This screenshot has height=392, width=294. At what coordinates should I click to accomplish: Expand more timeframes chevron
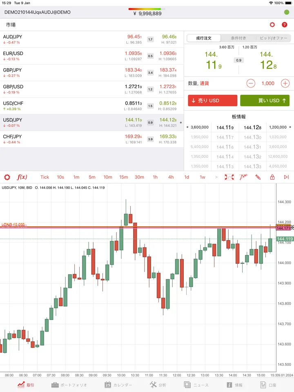pyautogui.click(x=216, y=177)
